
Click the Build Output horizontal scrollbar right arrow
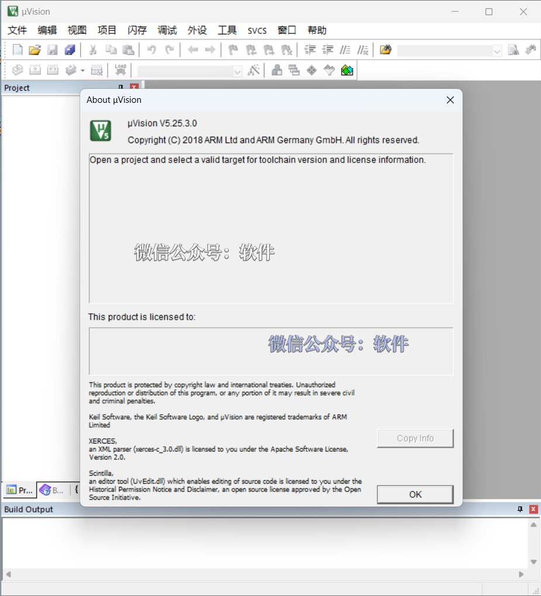click(x=521, y=574)
